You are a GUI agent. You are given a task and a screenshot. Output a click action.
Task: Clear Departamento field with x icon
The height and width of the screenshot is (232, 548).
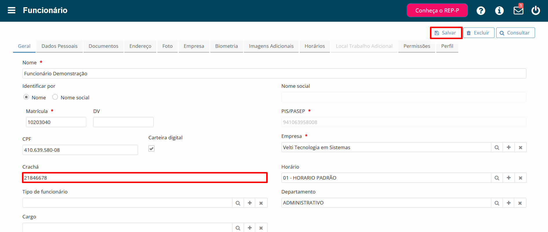pos(520,203)
